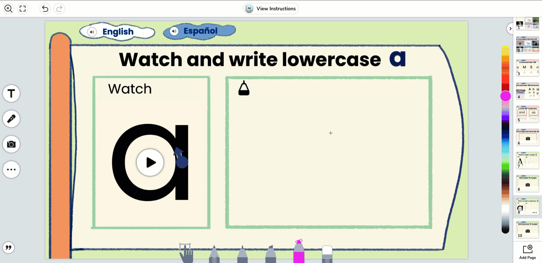The width and height of the screenshot is (542, 263).
Task: Collapse the page thumbnails panel
Action: click(510, 28)
